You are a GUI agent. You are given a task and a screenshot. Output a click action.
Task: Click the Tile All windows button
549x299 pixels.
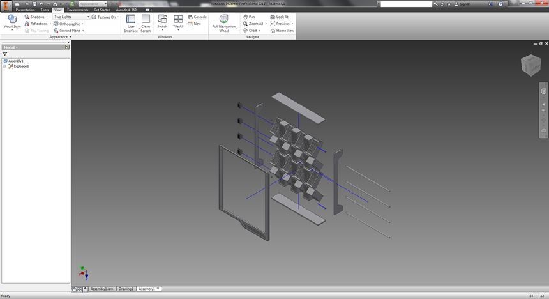[x=178, y=22]
